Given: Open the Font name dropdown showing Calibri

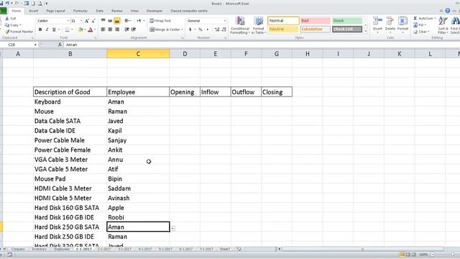Looking at the screenshot, I should (x=68, y=21).
